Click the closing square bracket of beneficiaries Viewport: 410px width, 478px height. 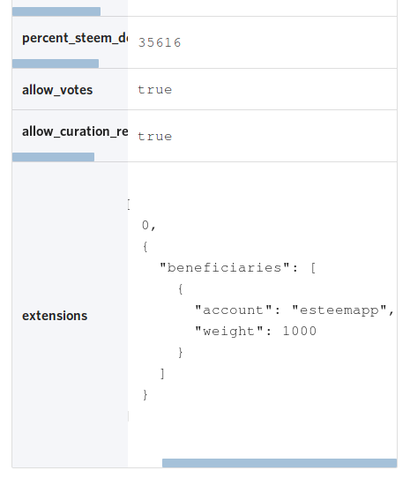tap(162, 373)
